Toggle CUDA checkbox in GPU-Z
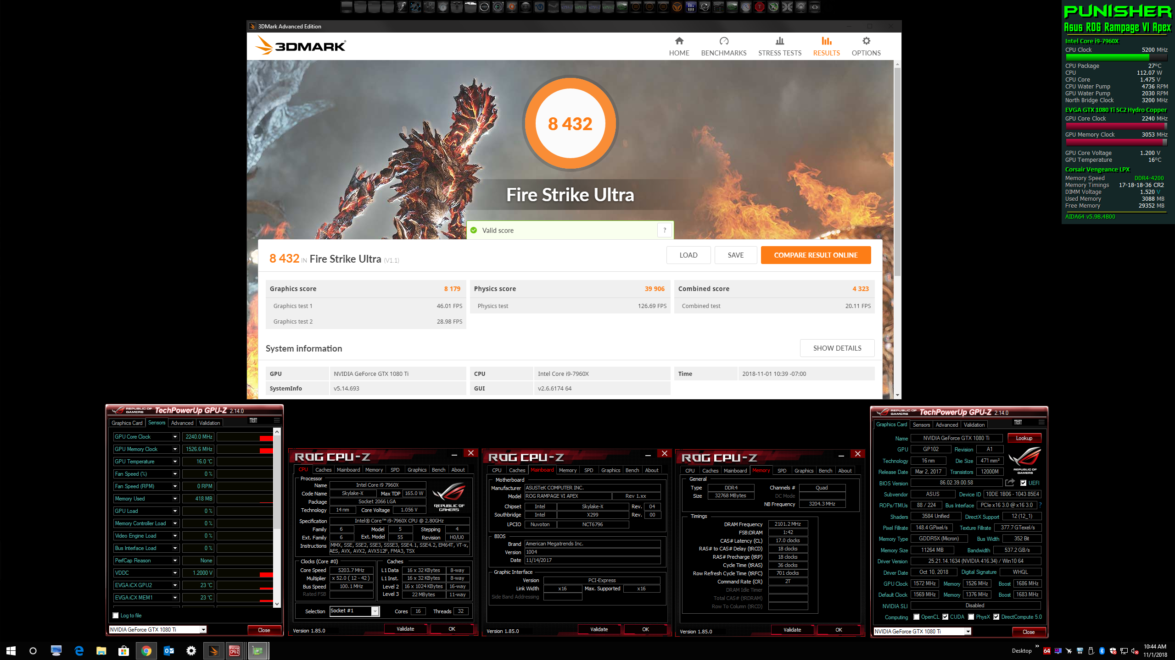1175x660 pixels. 946,616
